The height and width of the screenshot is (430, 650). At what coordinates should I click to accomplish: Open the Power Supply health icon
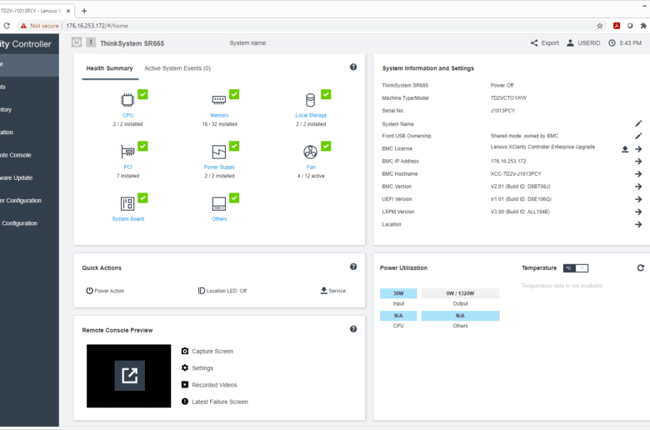219,152
